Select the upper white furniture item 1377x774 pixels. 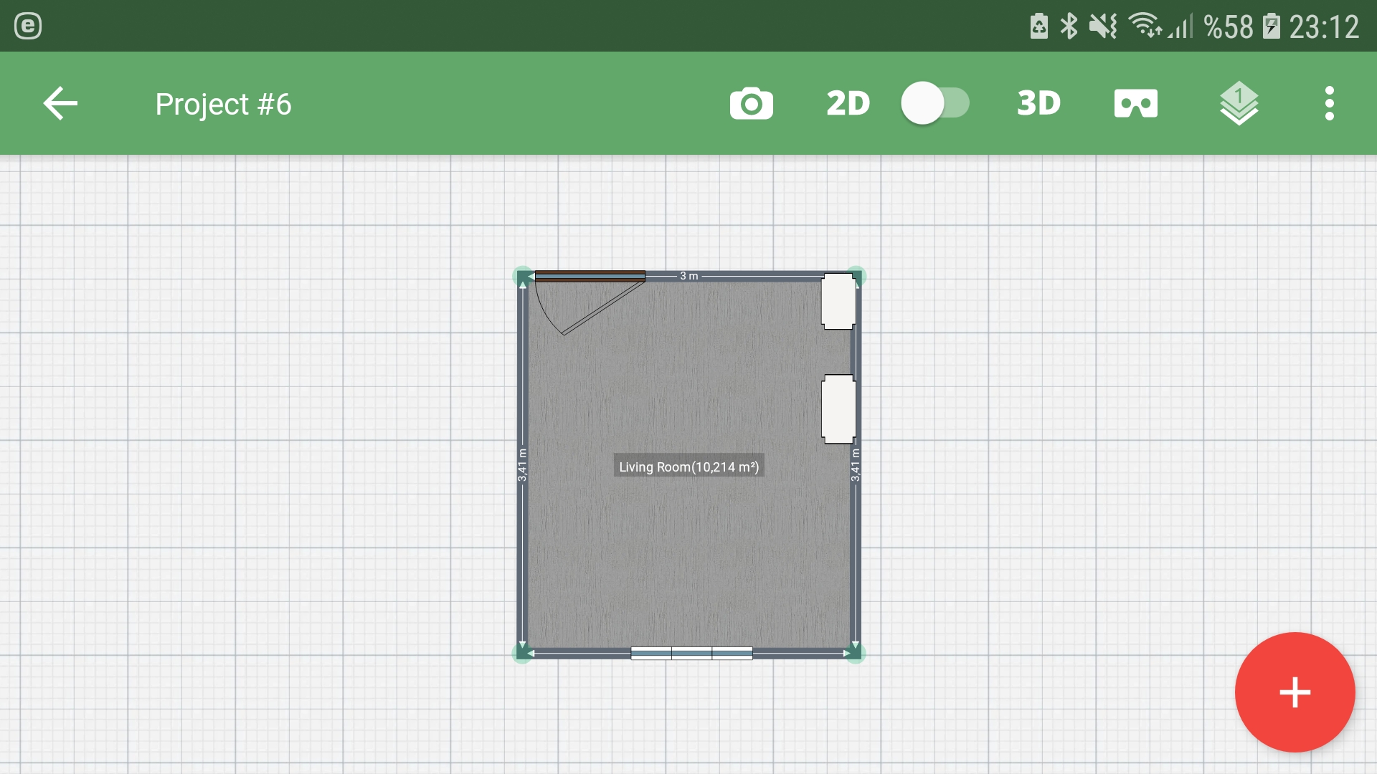[x=838, y=301]
